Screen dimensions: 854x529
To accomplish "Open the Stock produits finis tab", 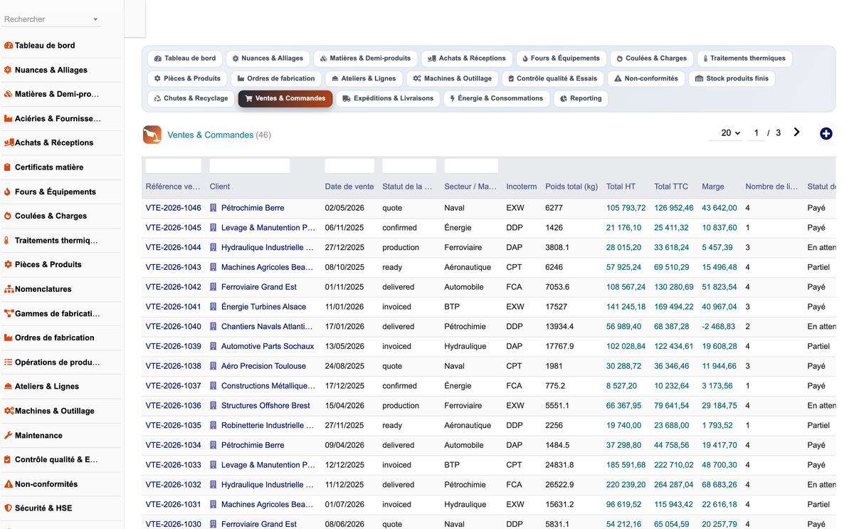I will coord(732,78).
